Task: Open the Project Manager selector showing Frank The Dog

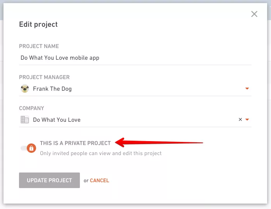Action: tap(135, 89)
